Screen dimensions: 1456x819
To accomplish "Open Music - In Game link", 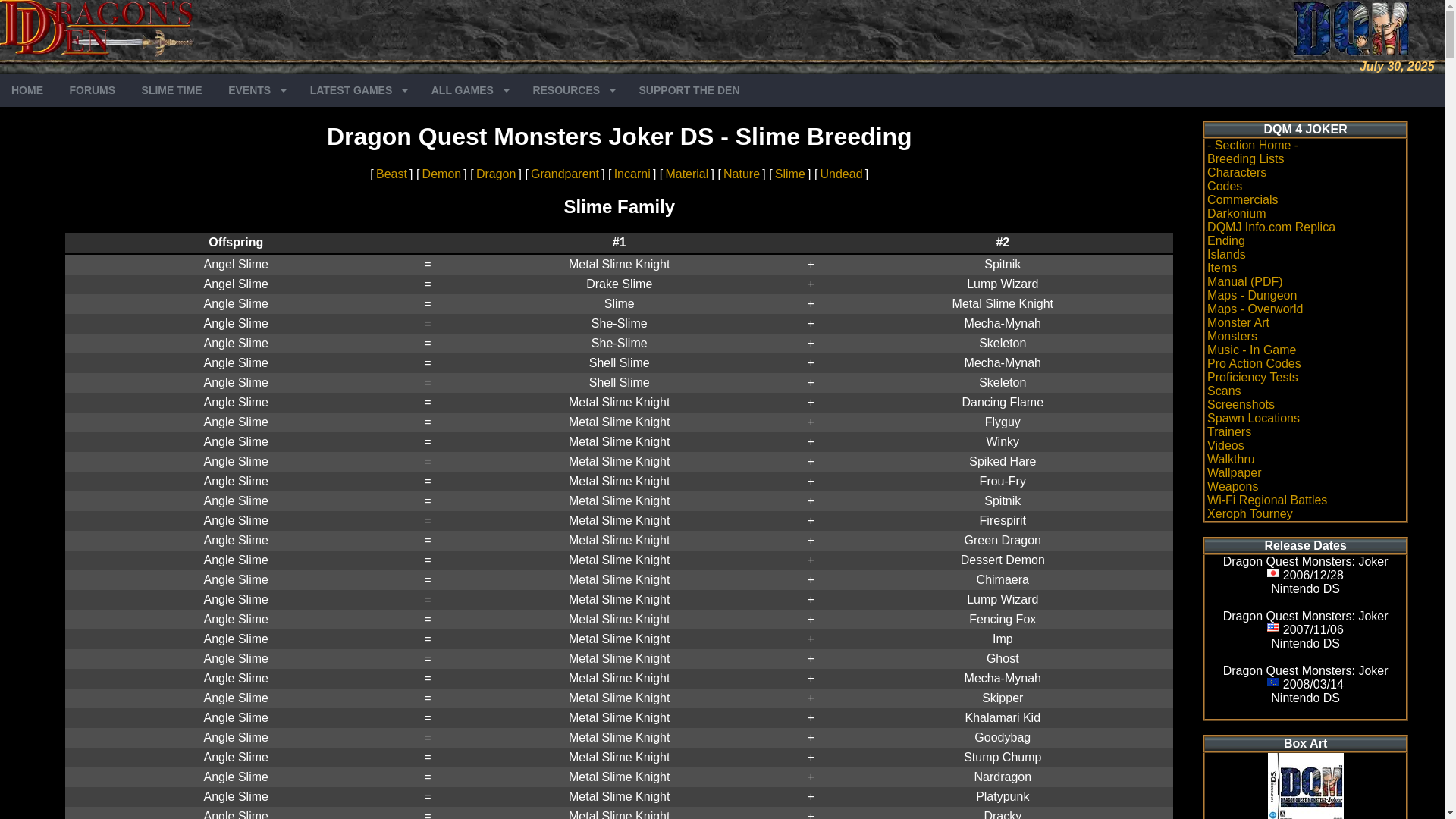I will (1251, 350).
